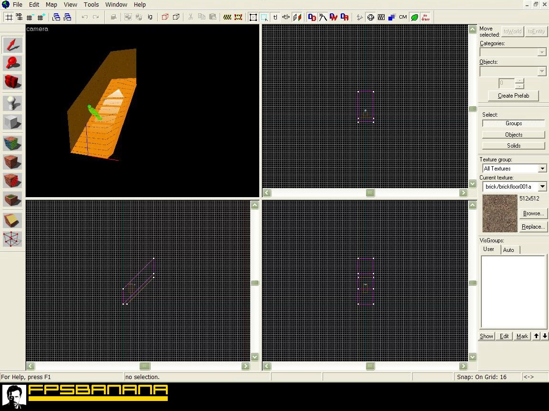Toggle texture lock (tl) button
Screen dimensions: 549x411
pos(275,17)
